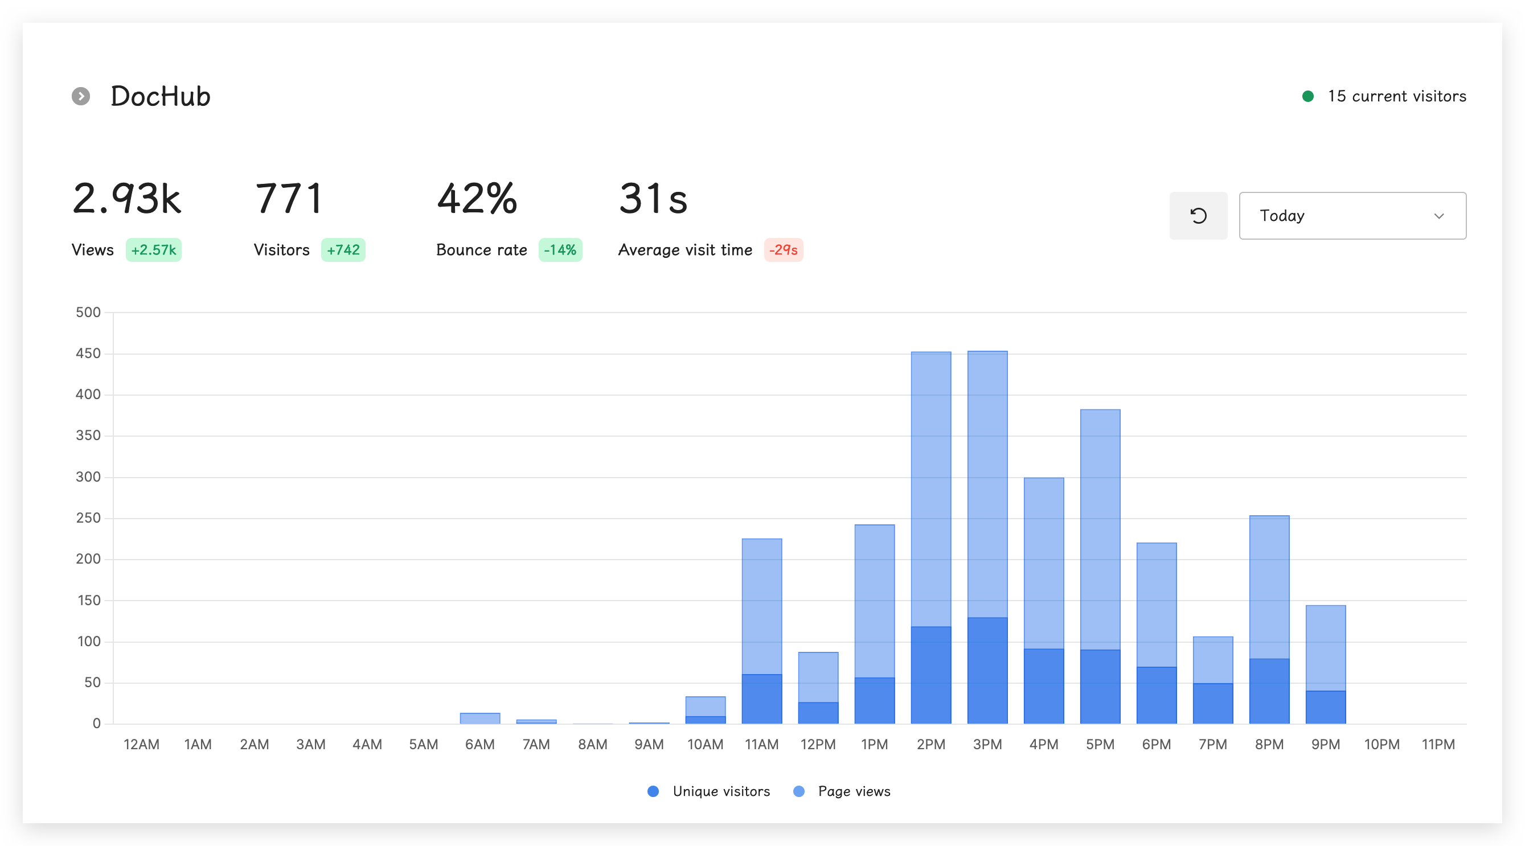Toggle Page views legend series
Viewport: 1525px width, 846px height.
[854, 791]
